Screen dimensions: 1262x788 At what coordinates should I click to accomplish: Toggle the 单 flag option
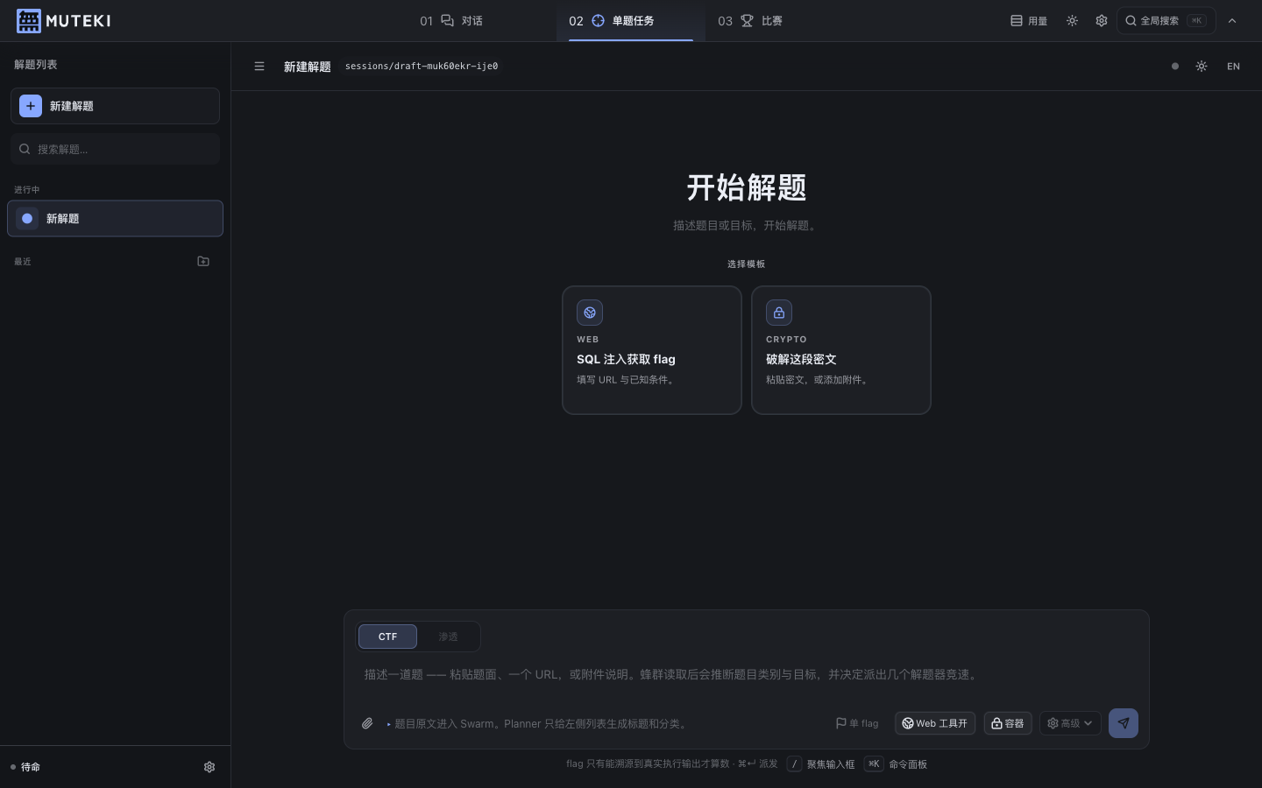[x=857, y=723]
